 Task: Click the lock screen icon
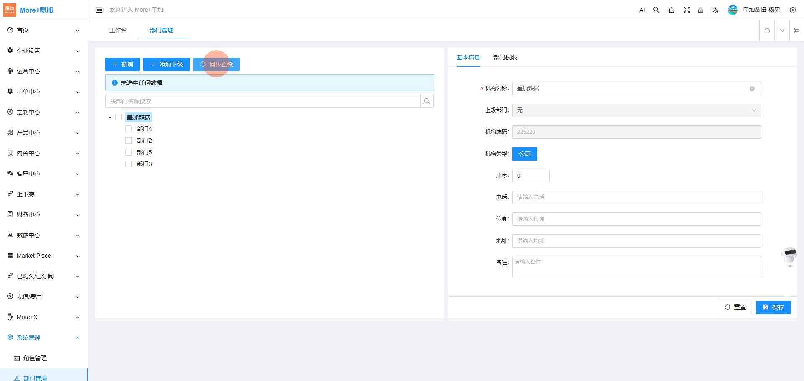[x=700, y=10]
